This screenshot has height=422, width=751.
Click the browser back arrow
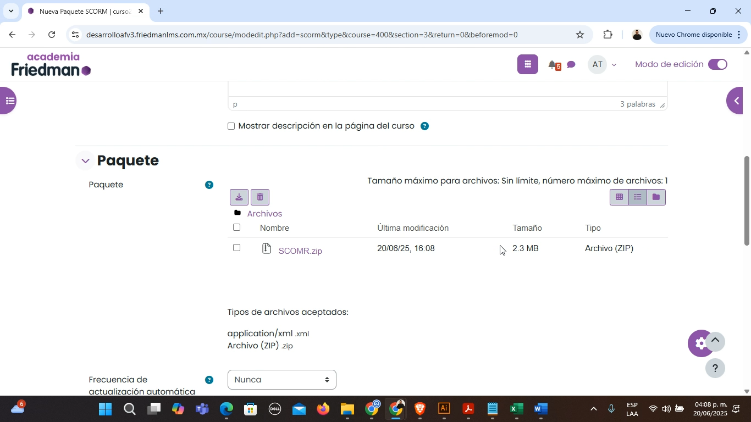(12, 35)
